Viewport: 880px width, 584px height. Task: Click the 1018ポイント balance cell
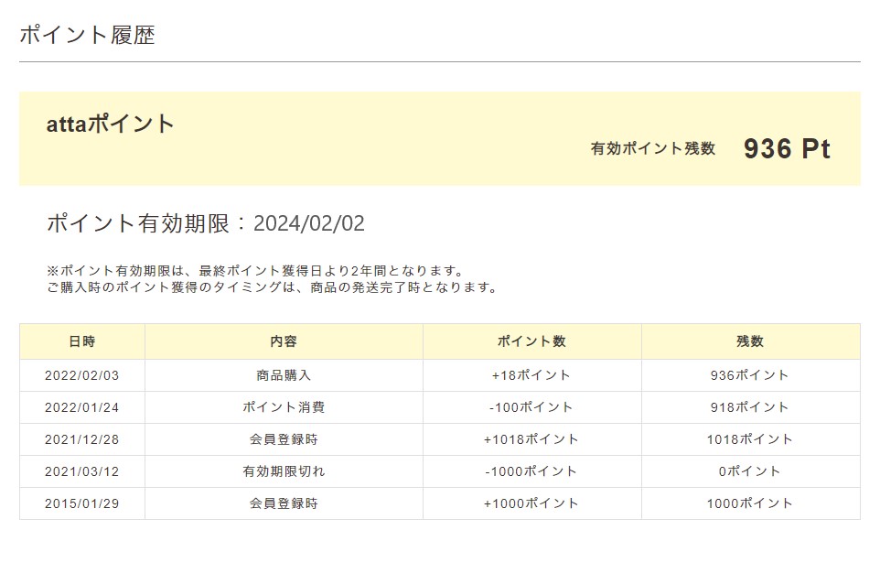click(750, 439)
